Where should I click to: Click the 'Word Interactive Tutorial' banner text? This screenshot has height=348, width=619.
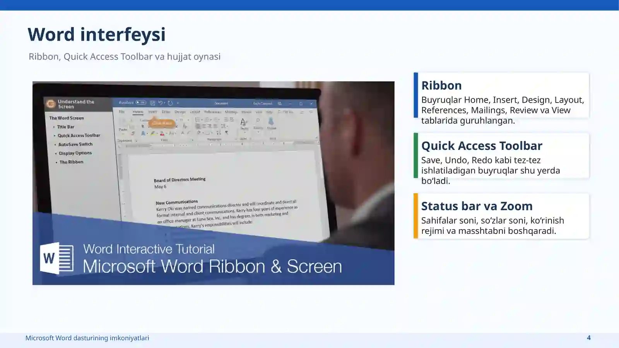tap(149, 249)
